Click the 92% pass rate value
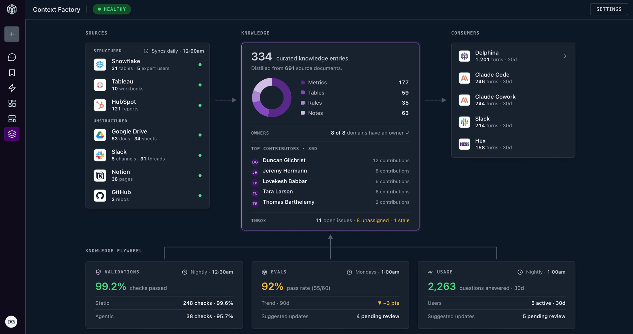Viewport: 633px width, 334px height. (272, 286)
